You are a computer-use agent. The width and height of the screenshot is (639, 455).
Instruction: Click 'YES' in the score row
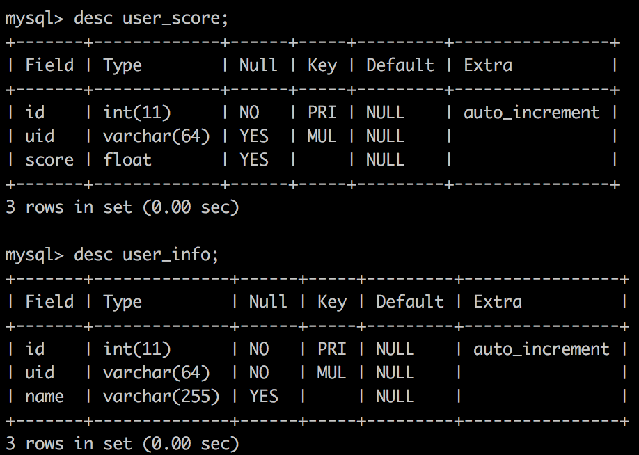click(253, 160)
